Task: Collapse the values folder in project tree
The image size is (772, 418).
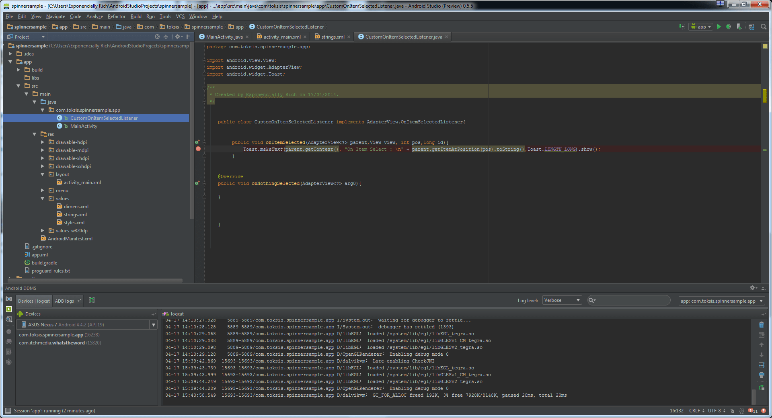Action: (x=43, y=199)
